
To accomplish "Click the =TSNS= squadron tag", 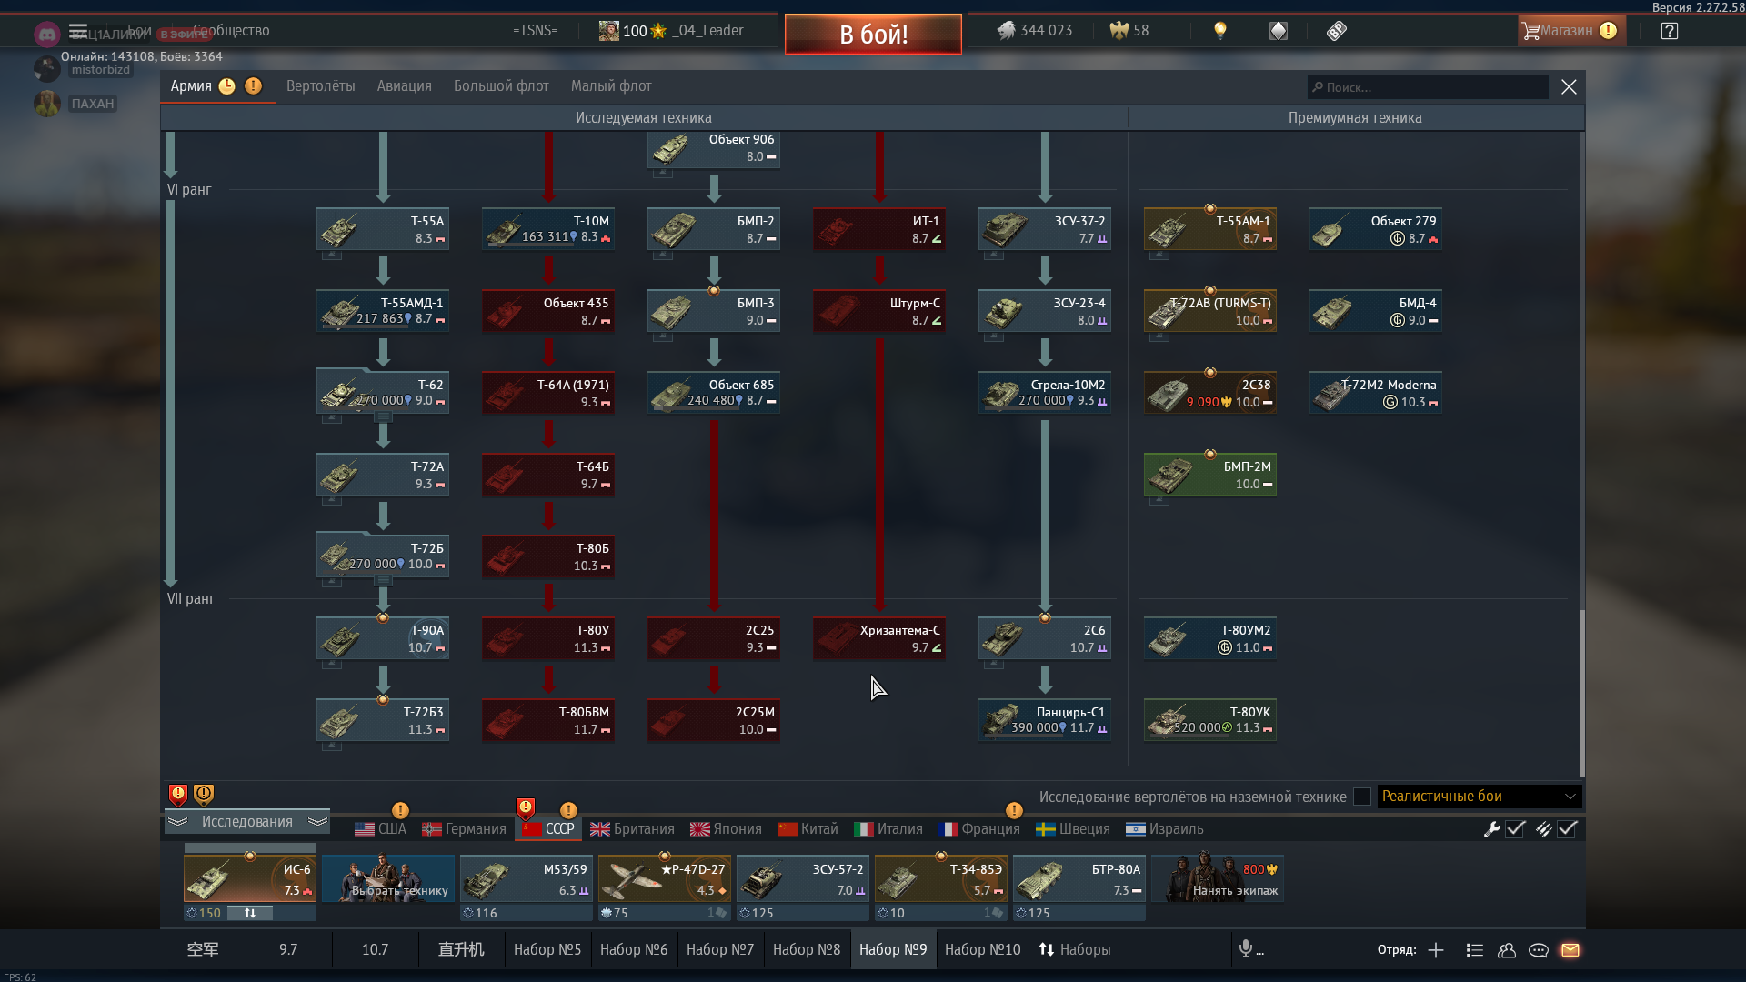I will 536,31.
